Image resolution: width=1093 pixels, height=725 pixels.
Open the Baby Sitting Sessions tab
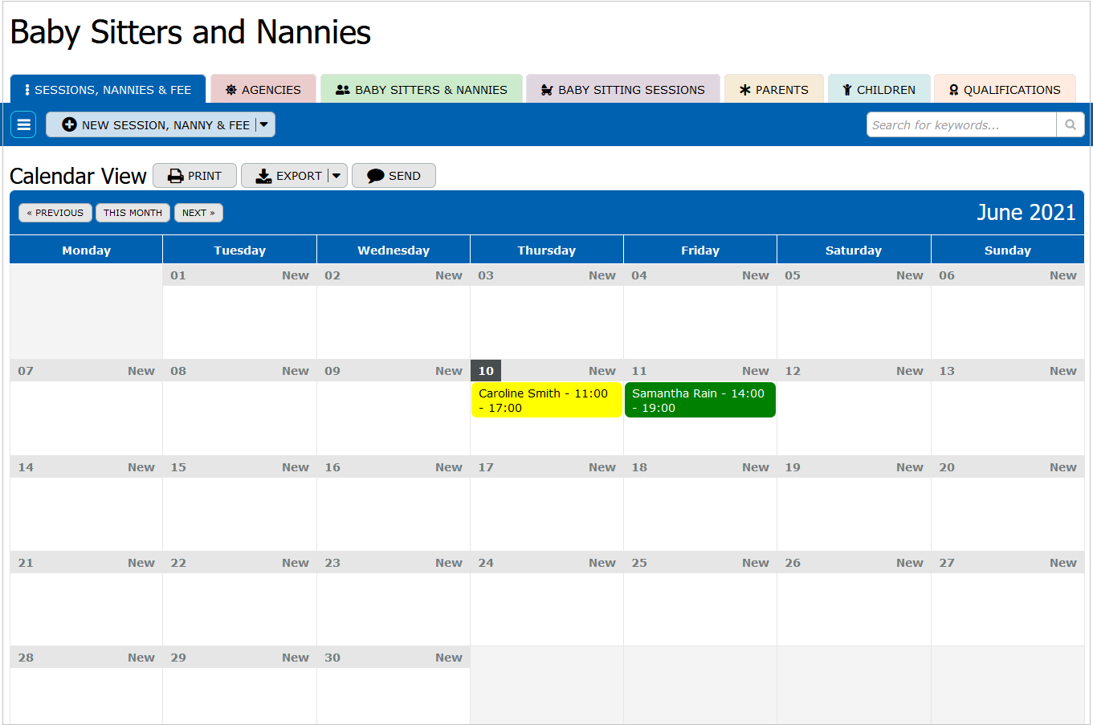tap(623, 90)
